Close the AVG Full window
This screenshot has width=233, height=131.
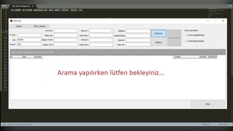(x=223, y=21)
